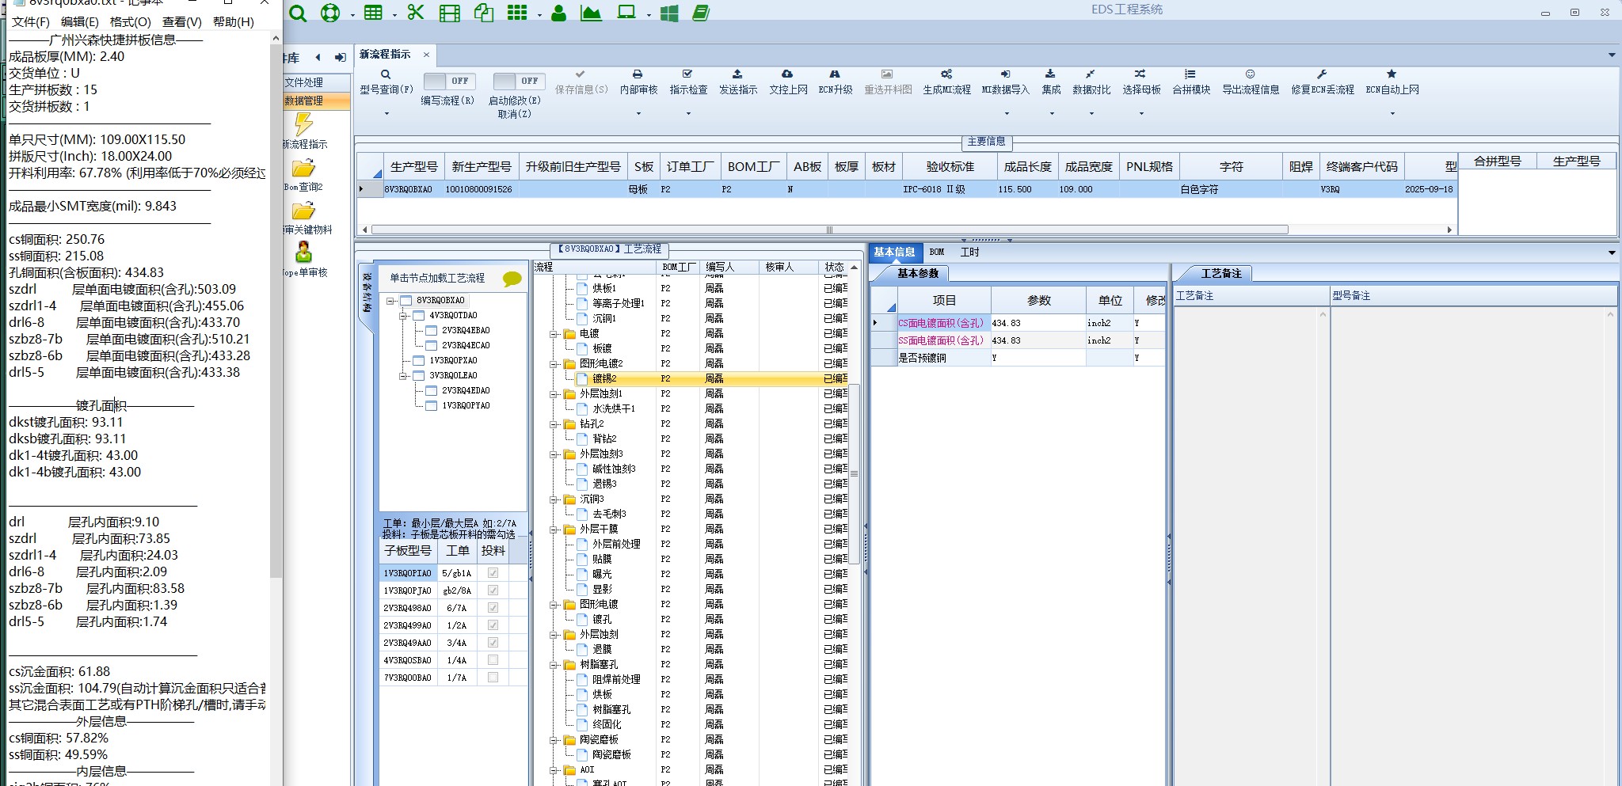Collapse the 图形电镀2 folder node

[x=554, y=364]
